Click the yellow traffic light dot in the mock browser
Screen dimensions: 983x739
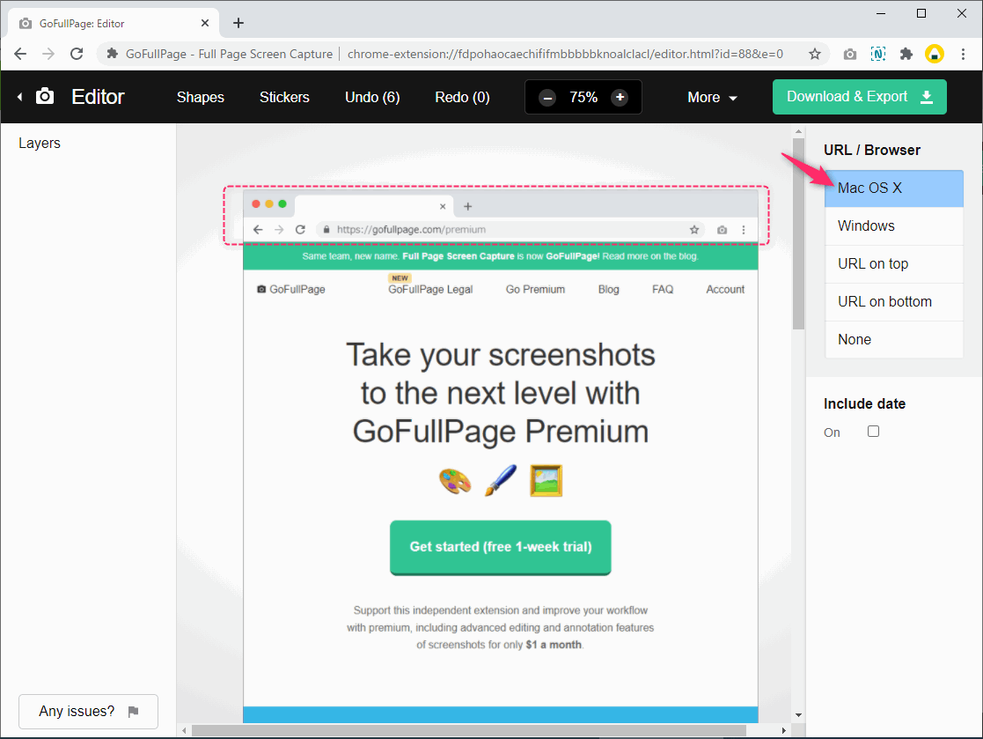pyautogui.click(x=269, y=203)
